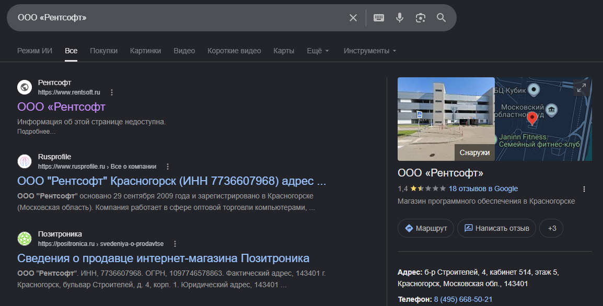Open more options for rentsoft.ru result
Image resolution: width=603 pixels, height=306 pixels.
click(112, 92)
